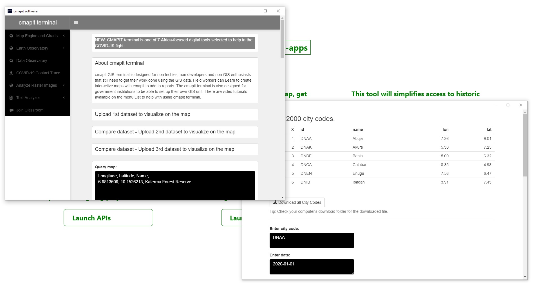Click the Enter date input field
Viewport: 535px width, 284px height.
pyautogui.click(x=312, y=267)
